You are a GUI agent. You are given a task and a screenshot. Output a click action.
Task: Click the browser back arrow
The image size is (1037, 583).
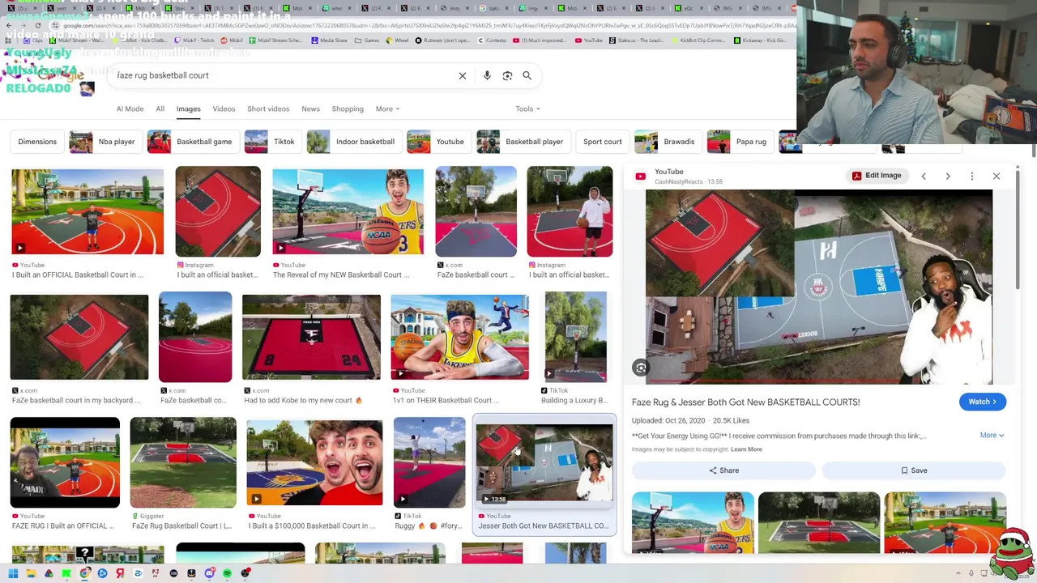[8, 26]
